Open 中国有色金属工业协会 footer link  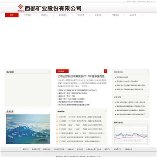[x=94, y=149]
